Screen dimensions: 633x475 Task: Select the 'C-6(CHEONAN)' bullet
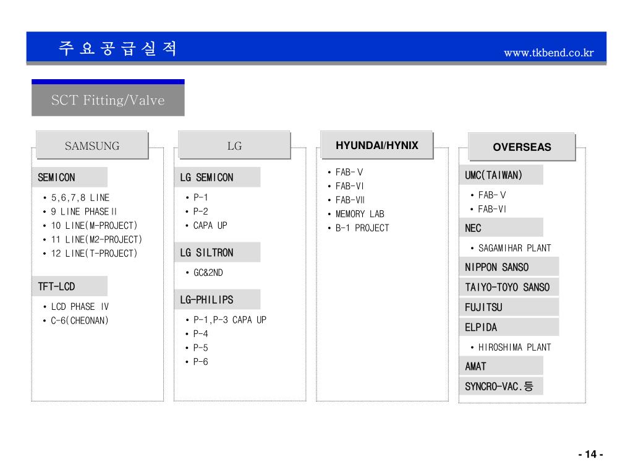coord(80,321)
